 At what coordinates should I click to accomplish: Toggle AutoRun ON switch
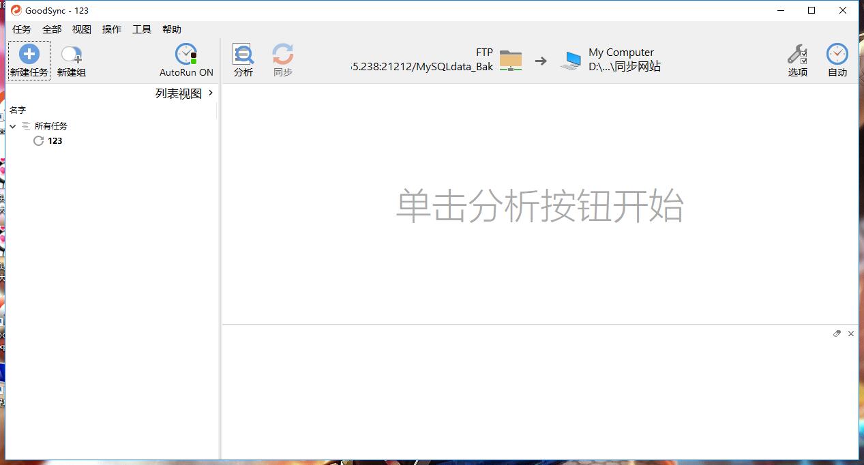click(186, 55)
